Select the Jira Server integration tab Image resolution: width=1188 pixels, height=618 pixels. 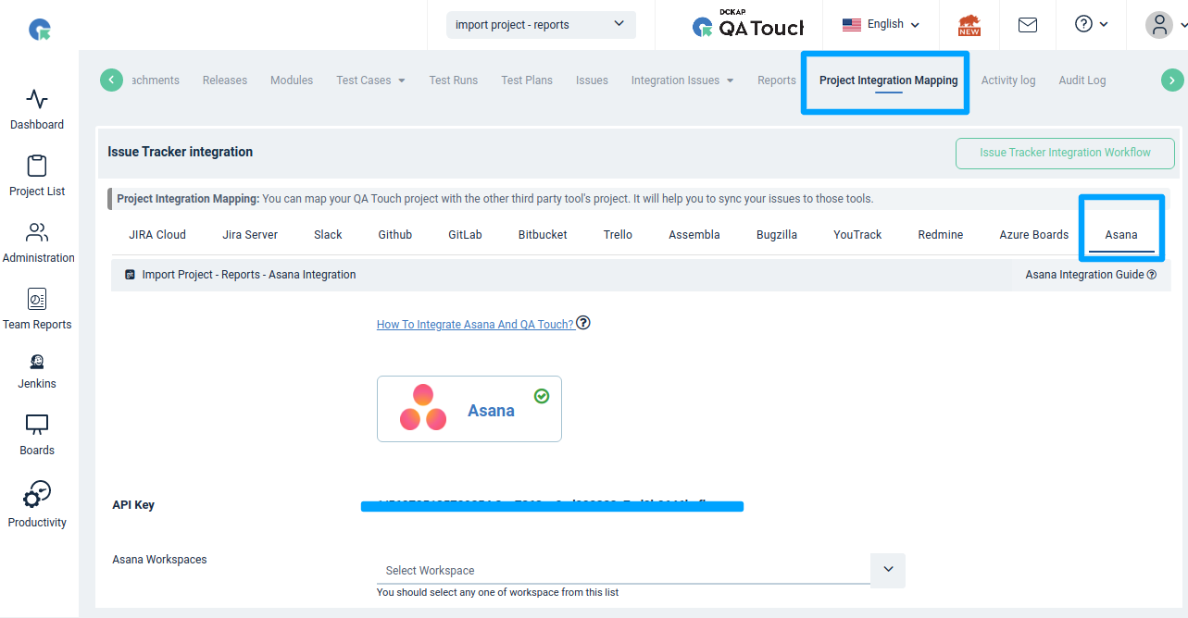[x=250, y=235]
